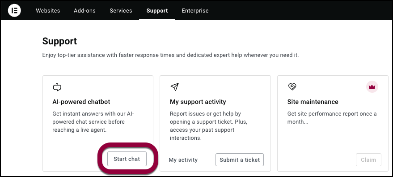The width and height of the screenshot is (393, 177).
Task: Submit a ticket to support
Action: click(240, 160)
